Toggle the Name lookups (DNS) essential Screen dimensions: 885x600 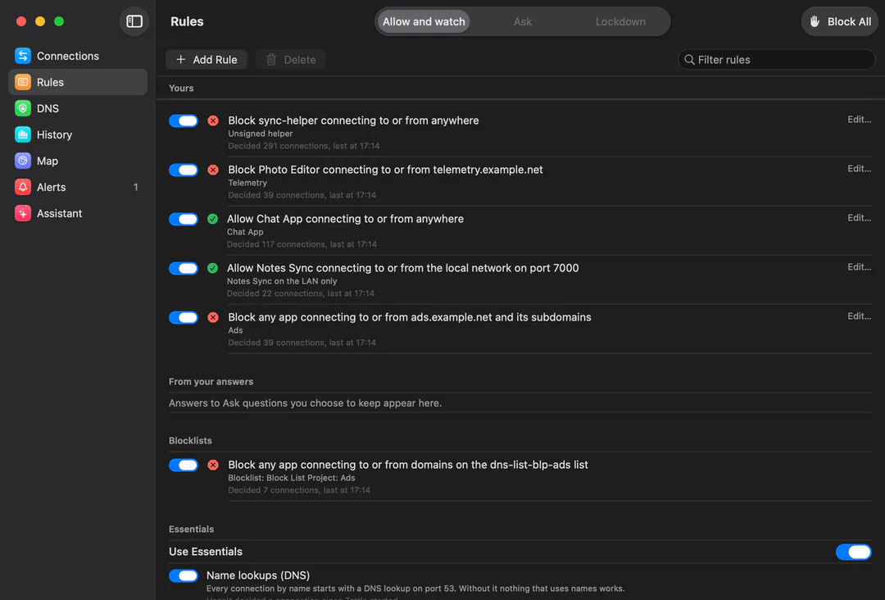pos(184,575)
